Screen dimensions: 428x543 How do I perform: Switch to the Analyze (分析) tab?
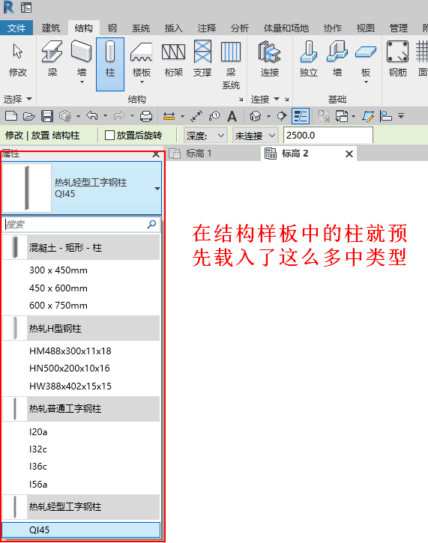coord(239,28)
